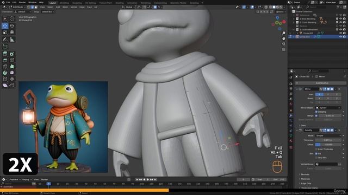Open the Select Box drag dropdown
This screenshot has width=348, height=195.
48,12
